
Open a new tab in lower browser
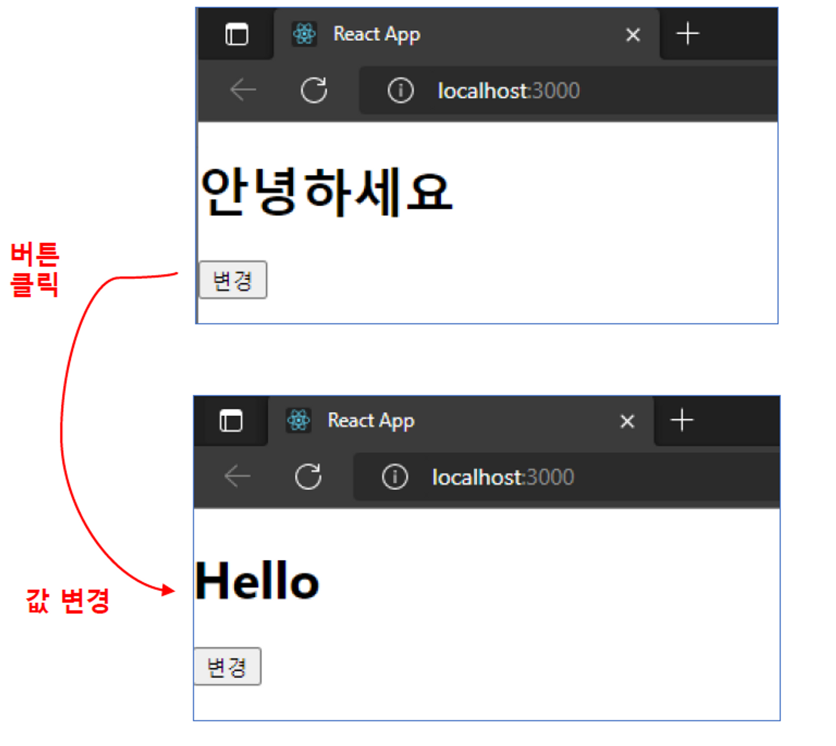682,420
